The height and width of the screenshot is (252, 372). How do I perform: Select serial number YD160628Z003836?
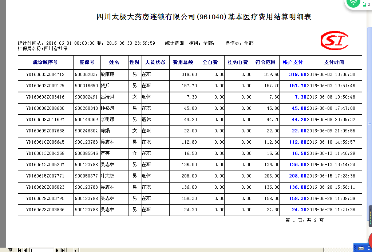pyautogui.click(x=45, y=209)
